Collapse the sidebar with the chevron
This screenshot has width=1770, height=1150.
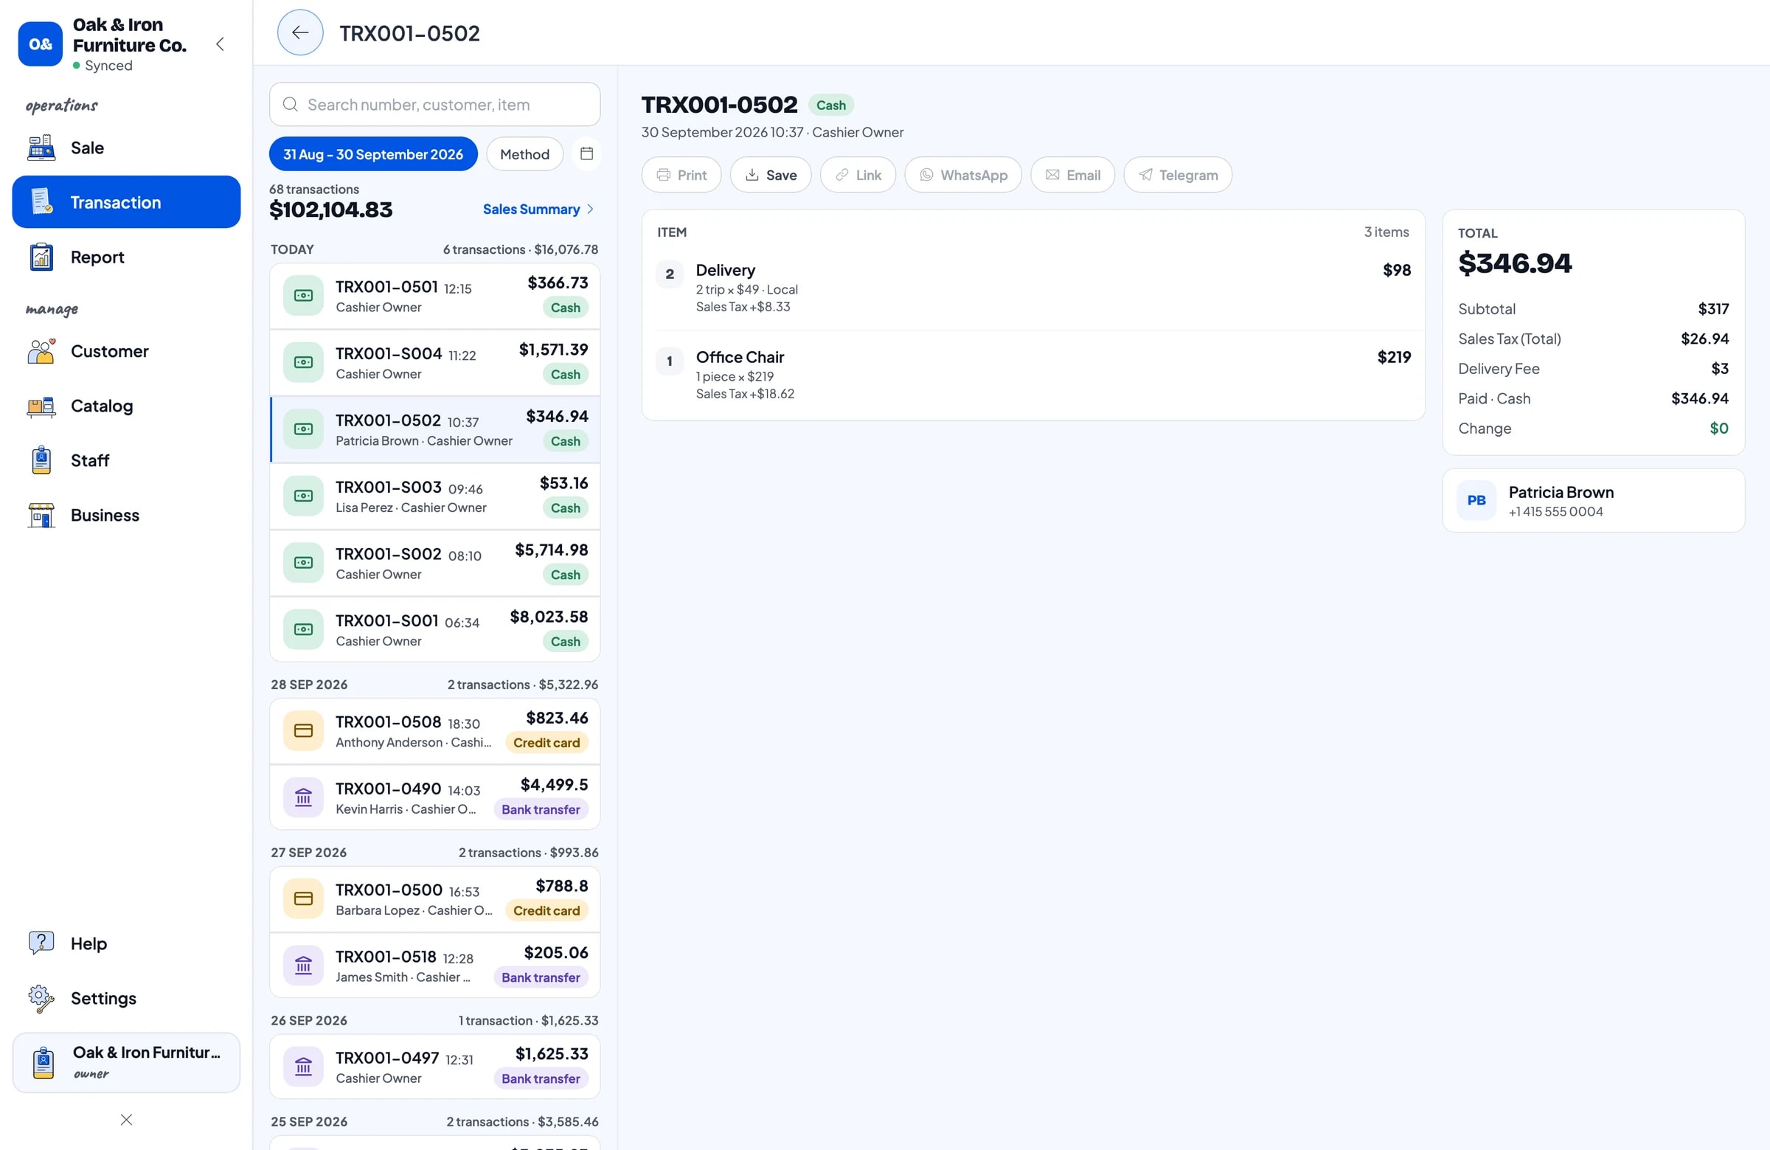pos(220,44)
